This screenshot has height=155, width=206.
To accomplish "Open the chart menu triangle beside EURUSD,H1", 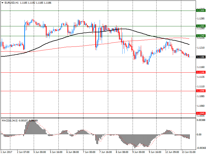I will [2, 3].
